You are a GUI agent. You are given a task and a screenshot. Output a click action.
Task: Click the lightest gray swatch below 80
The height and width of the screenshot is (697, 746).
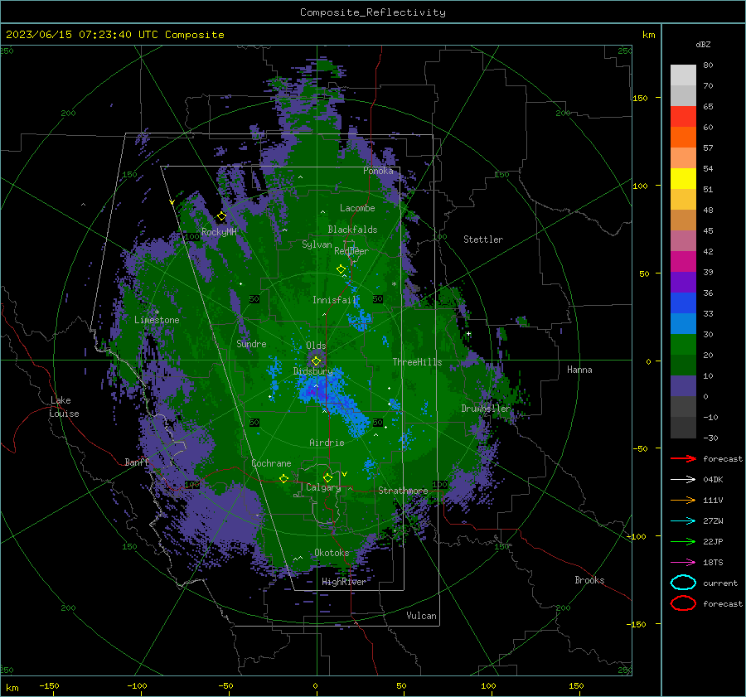683,75
